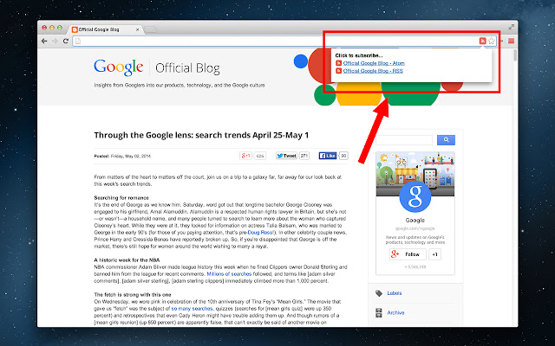Click the Google +1 share button
Viewport: 555px width, 346px height.
click(245, 156)
